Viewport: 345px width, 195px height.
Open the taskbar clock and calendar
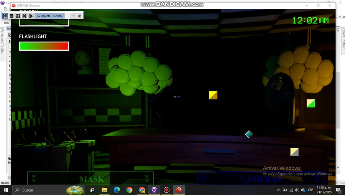(324, 190)
